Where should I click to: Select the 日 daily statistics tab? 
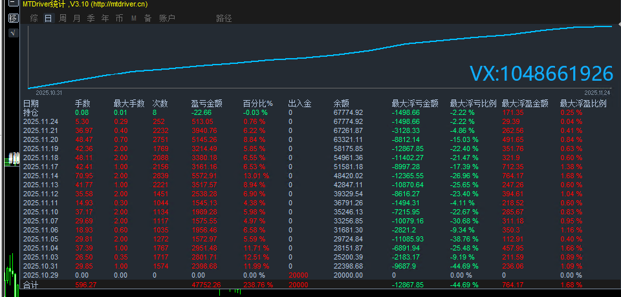pos(48,18)
